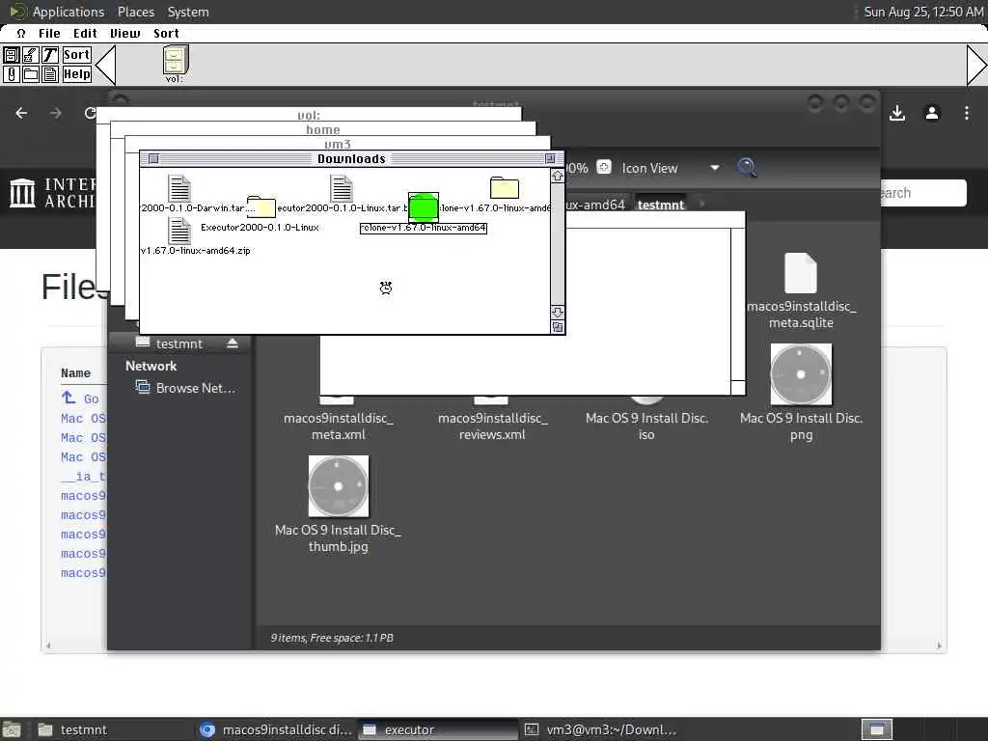The height and width of the screenshot is (741, 988).
Task: Select the testmnt path tab
Action: point(660,205)
